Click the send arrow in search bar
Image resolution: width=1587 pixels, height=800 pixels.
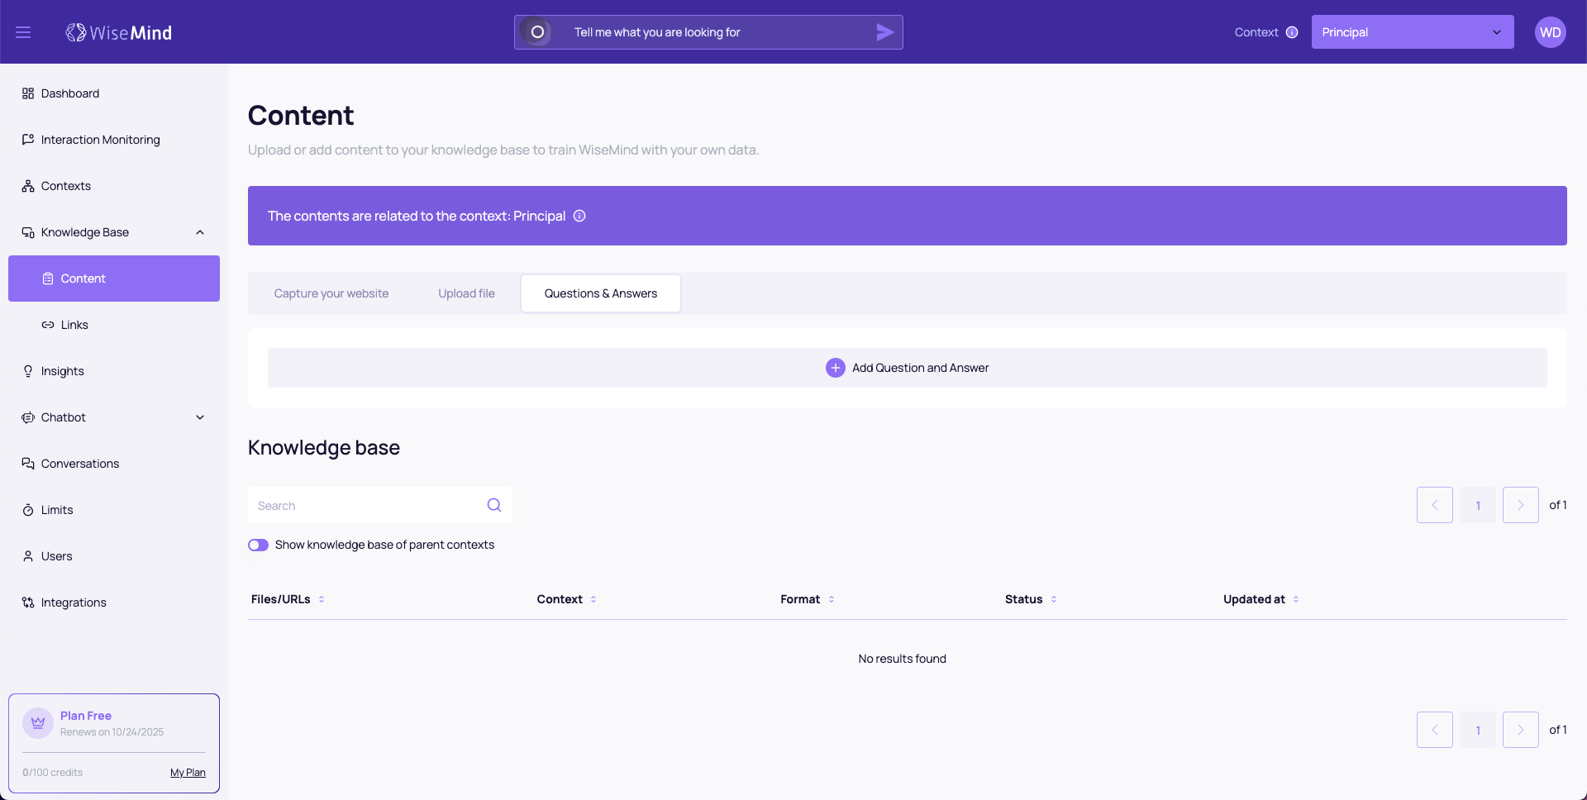point(884,32)
